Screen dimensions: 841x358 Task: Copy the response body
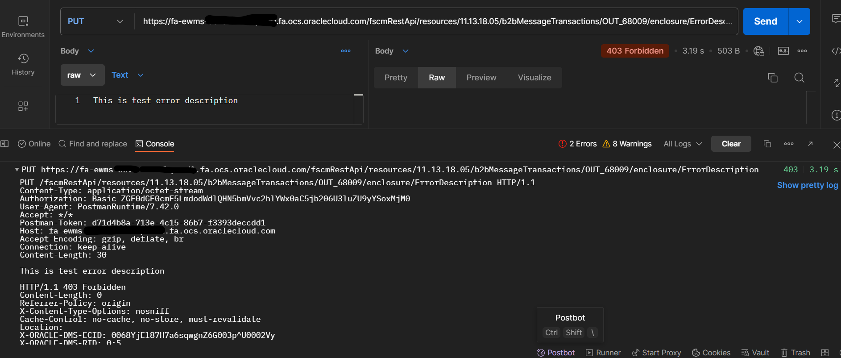(x=773, y=78)
